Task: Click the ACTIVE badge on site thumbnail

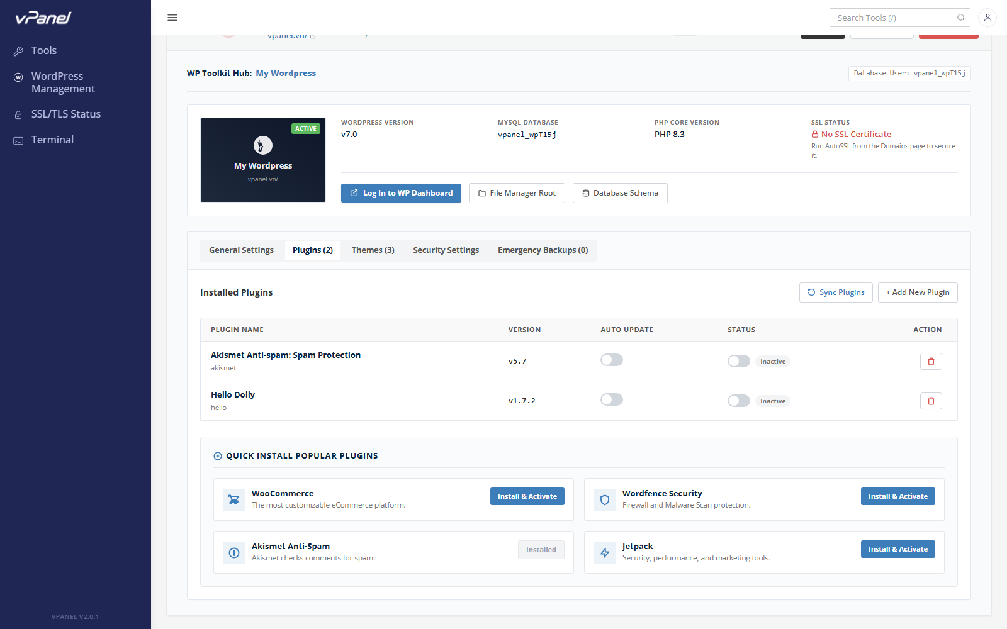Action: (306, 129)
